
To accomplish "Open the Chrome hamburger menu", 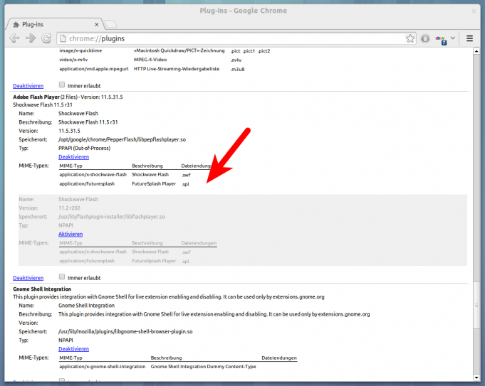I will point(470,38).
